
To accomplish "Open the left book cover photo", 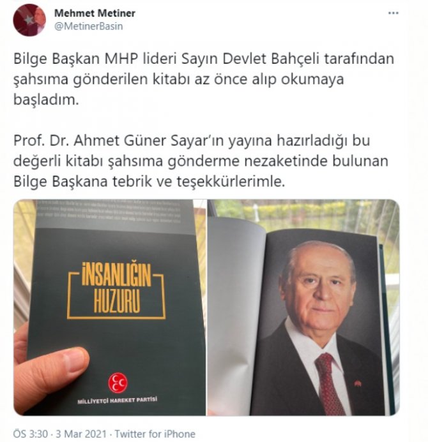I will click(x=110, y=307).
